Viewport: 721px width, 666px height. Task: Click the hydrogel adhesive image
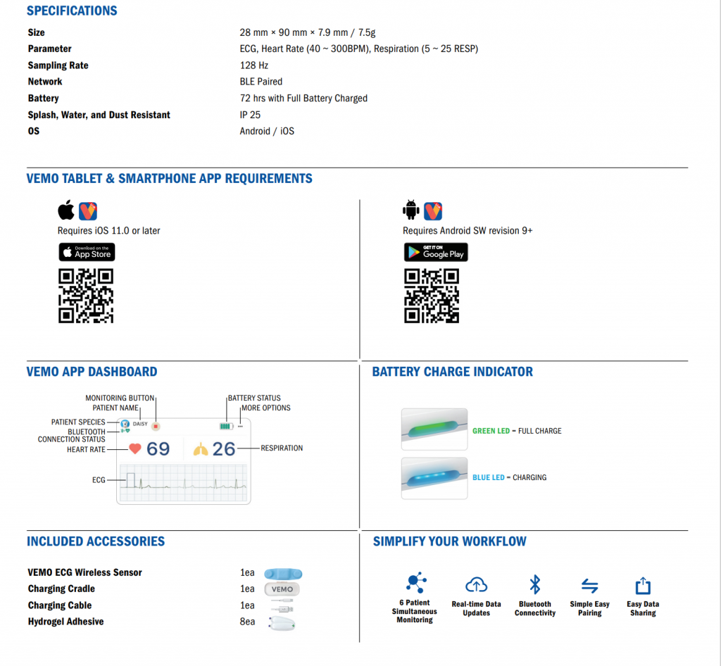[x=282, y=623]
